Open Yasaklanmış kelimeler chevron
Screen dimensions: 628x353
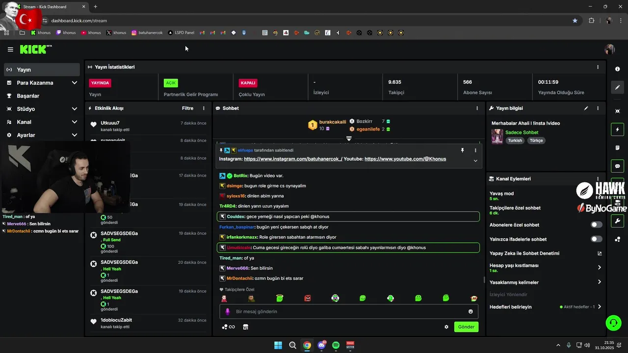point(600,282)
